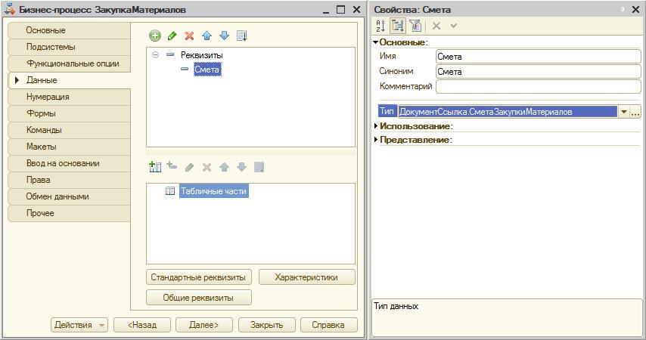Viewport: 646px width, 340px height.
Task: Click the pin icon of Свойства panel
Action: 623,10
